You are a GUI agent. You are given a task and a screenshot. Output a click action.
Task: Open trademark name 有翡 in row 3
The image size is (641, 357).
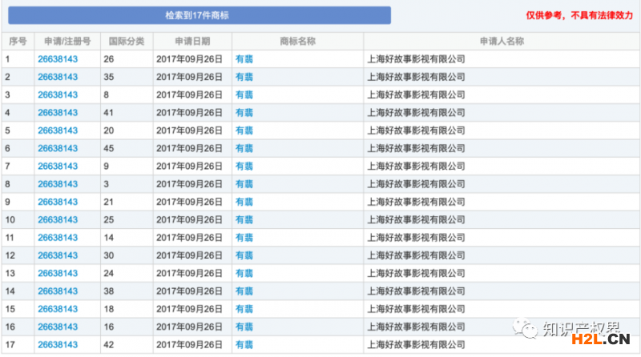click(x=244, y=94)
